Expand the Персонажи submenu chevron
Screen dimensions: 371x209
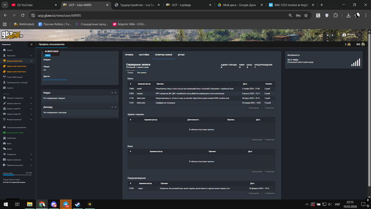31,56
